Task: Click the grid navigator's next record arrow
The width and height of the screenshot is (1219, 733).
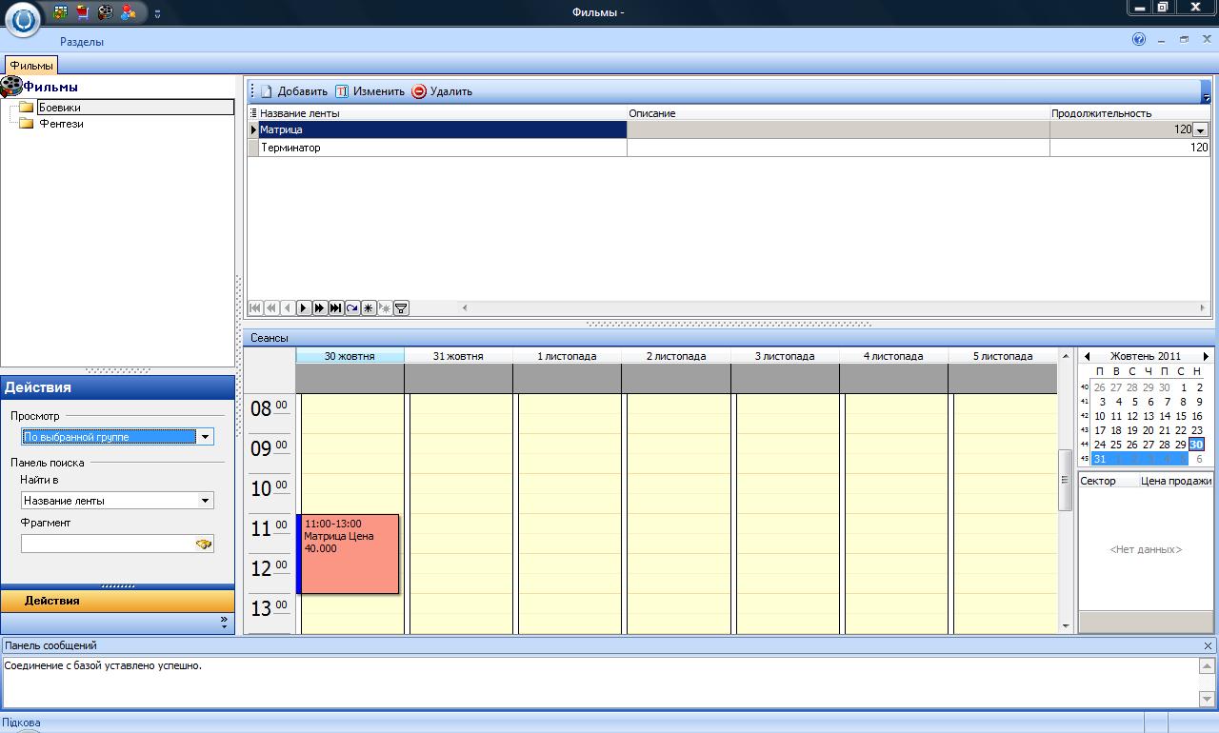Action: coord(304,307)
